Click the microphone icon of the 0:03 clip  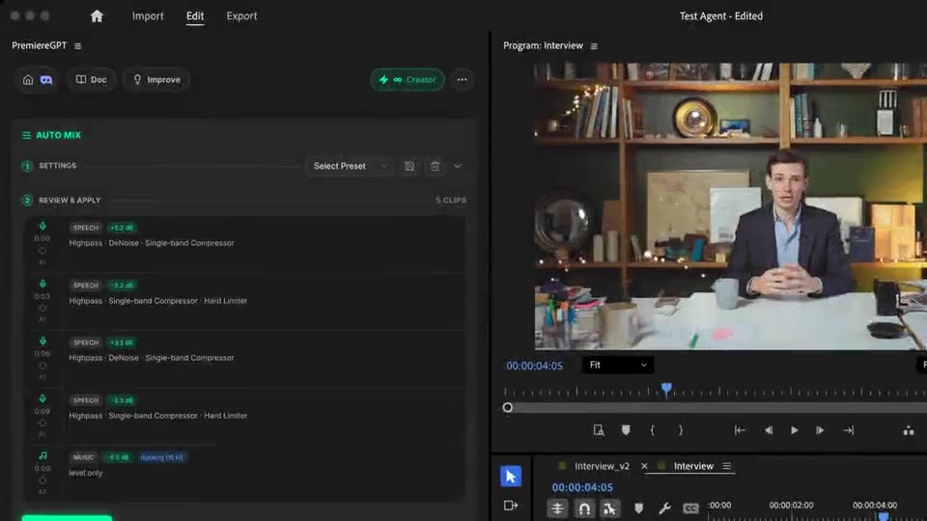click(42, 284)
